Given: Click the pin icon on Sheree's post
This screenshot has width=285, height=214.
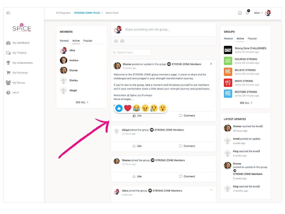Looking at the screenshot, I should click(211, 64).
